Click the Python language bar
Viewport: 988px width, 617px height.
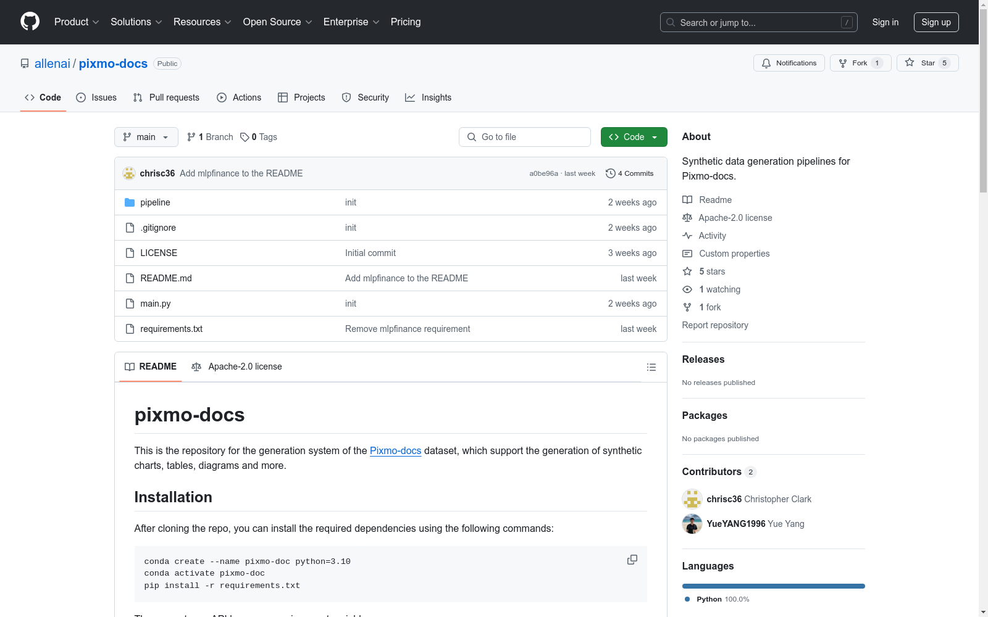pos(774,586)
